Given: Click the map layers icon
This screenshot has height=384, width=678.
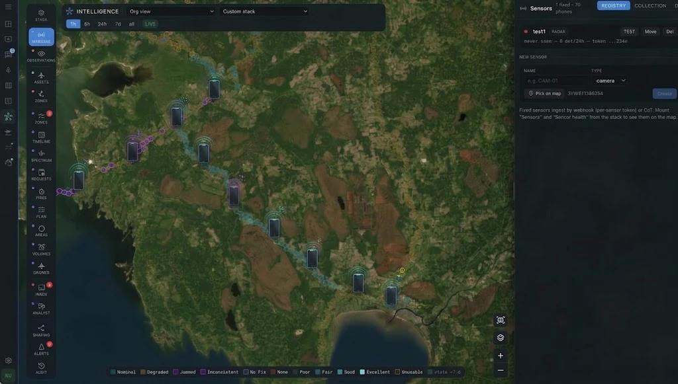Looking at the screenshot, I should (x=501, y=337).
